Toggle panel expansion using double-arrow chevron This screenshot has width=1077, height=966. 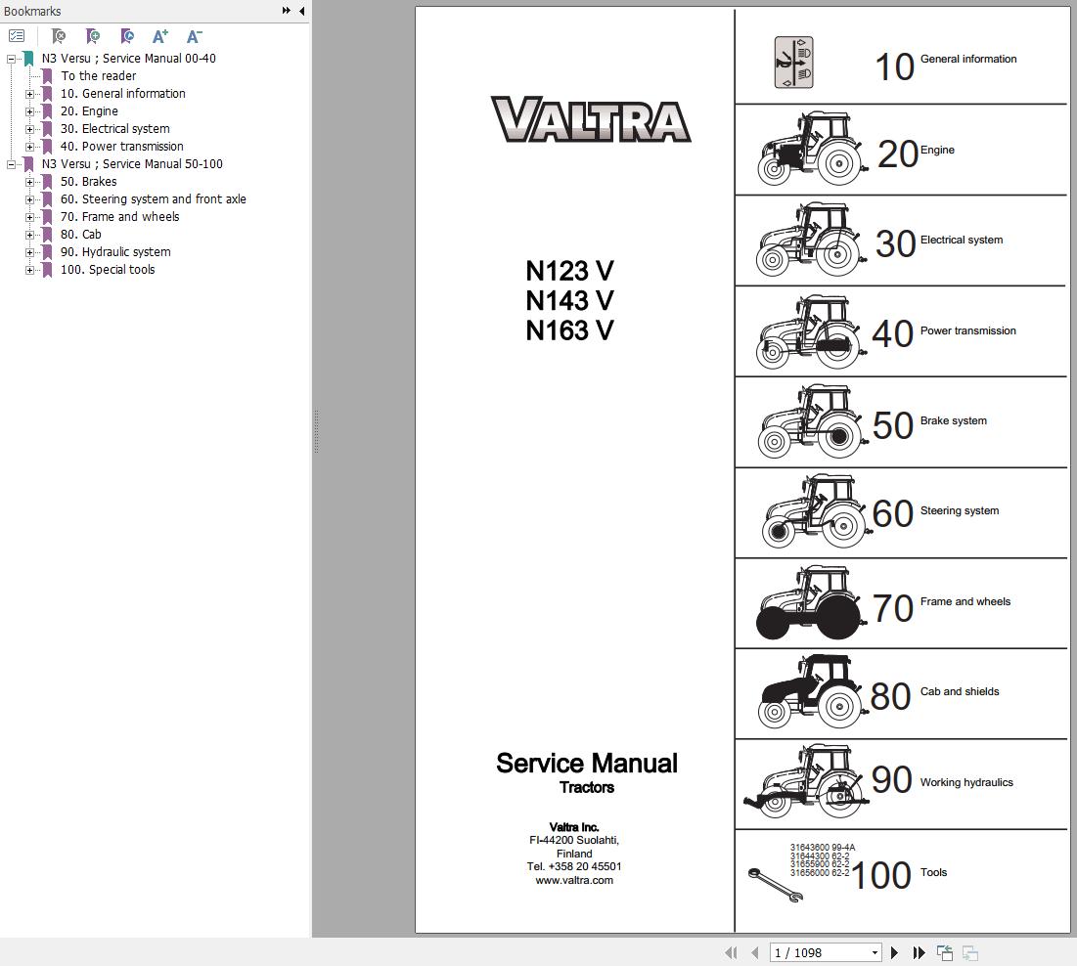click(284, 11)
